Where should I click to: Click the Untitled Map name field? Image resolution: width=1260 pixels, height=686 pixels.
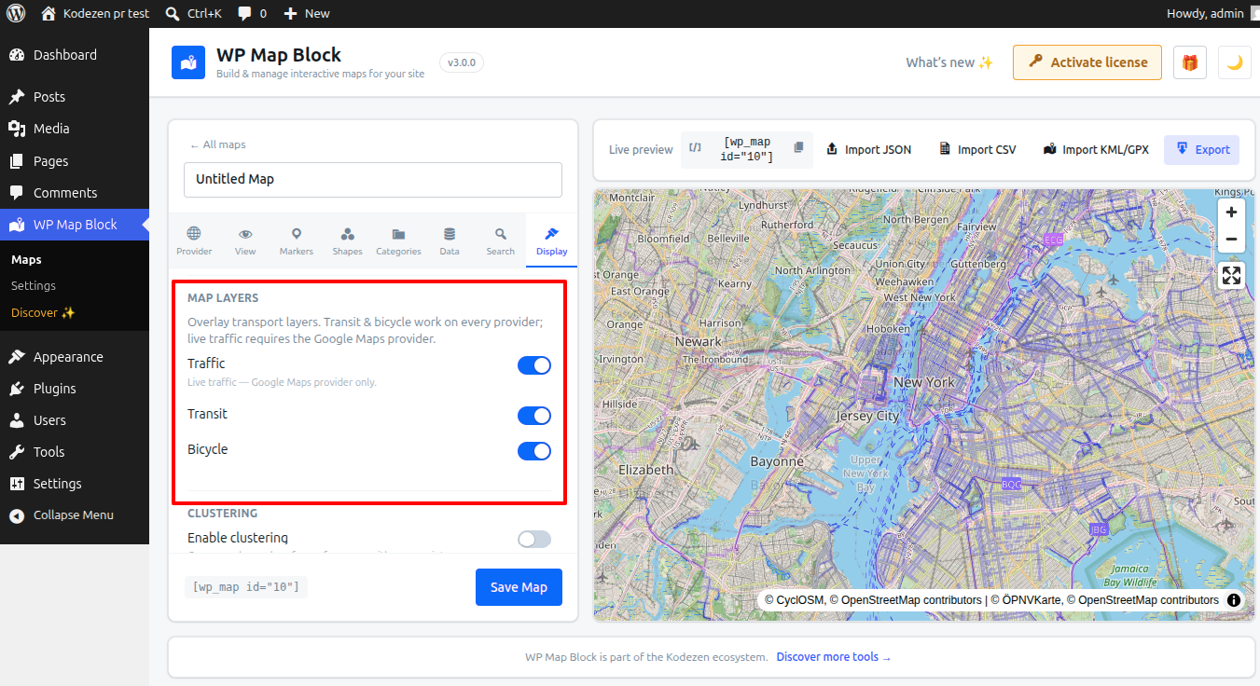(373, 180)
